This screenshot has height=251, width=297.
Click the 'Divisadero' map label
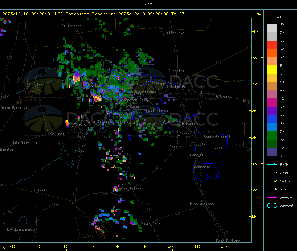[71, 26]
